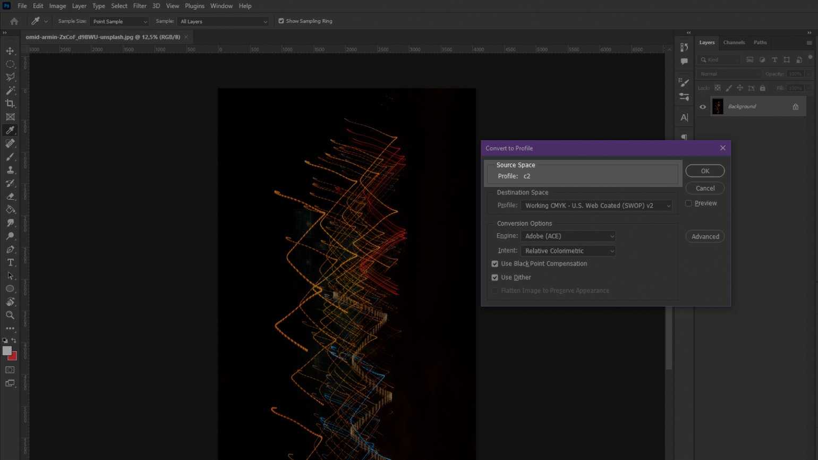
Task: Select the Crop tool
Action: click(10, 104)
